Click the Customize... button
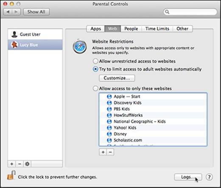 point(117,78)
